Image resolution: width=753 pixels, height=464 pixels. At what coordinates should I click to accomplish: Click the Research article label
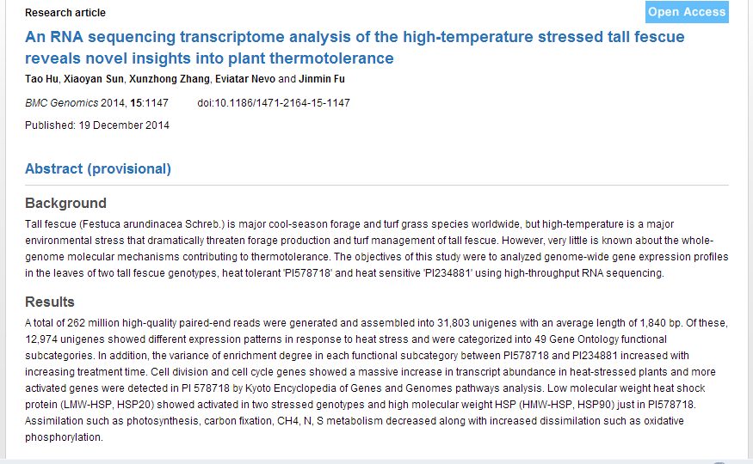(65, 13)
